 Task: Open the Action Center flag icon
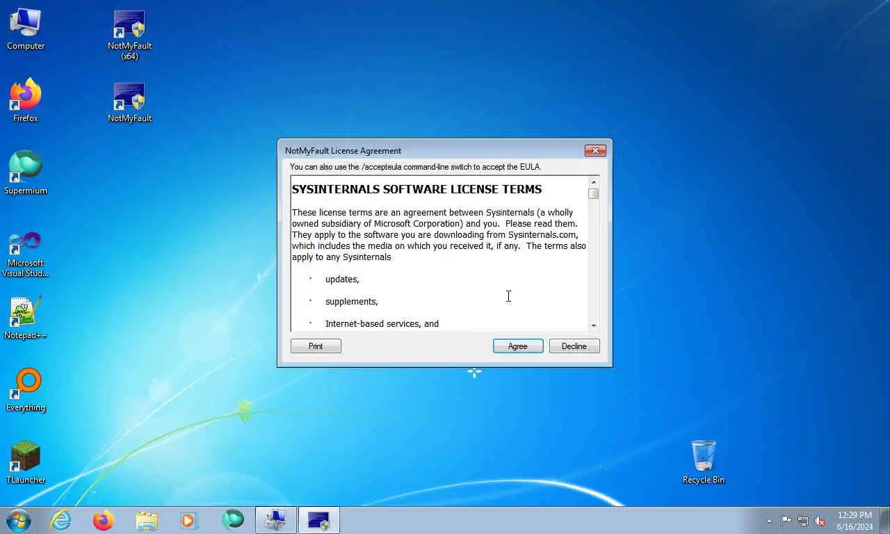[786, 521]
